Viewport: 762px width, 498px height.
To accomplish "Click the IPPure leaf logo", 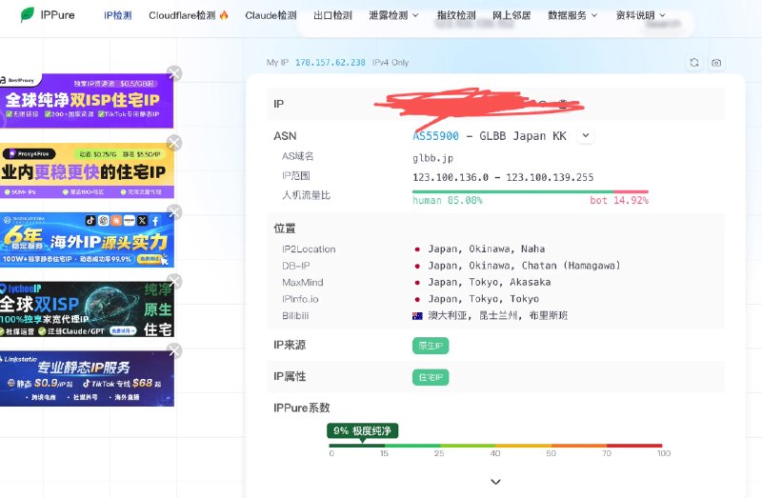I will pyautogui.click(x=28, y=14).
